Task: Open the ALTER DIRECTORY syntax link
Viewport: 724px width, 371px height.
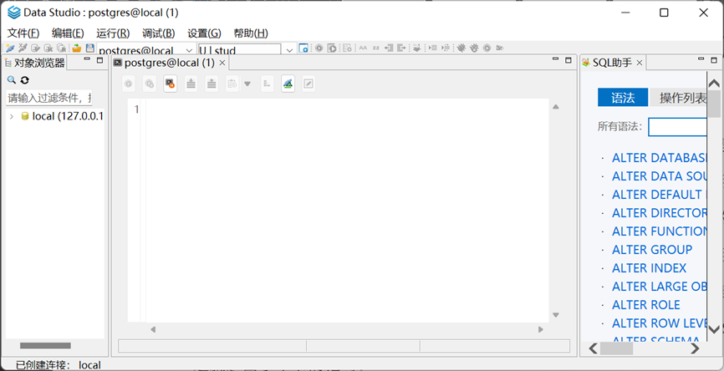Action: click(660, 213)
